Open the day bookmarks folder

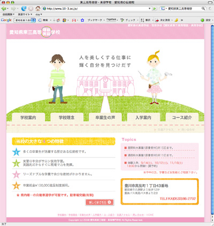39,14
